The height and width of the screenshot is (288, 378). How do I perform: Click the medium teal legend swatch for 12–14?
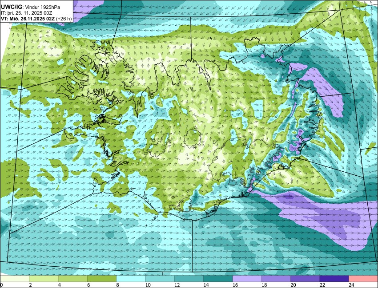189,279
